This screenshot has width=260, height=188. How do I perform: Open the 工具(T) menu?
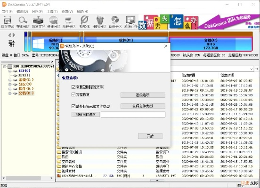click(52, 11)
